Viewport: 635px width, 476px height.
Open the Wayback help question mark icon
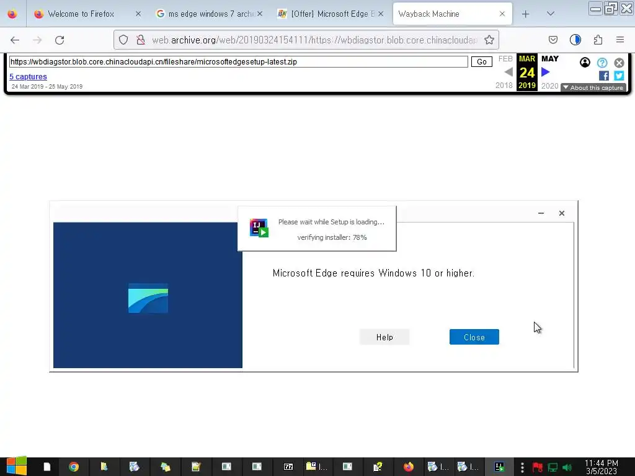coord(602,63)
